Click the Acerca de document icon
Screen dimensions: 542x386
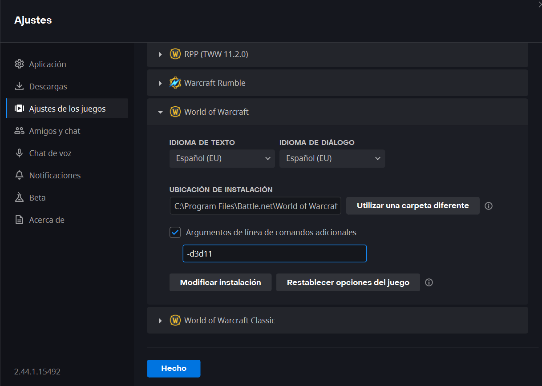pyautogui.click(x=19, y=220)
